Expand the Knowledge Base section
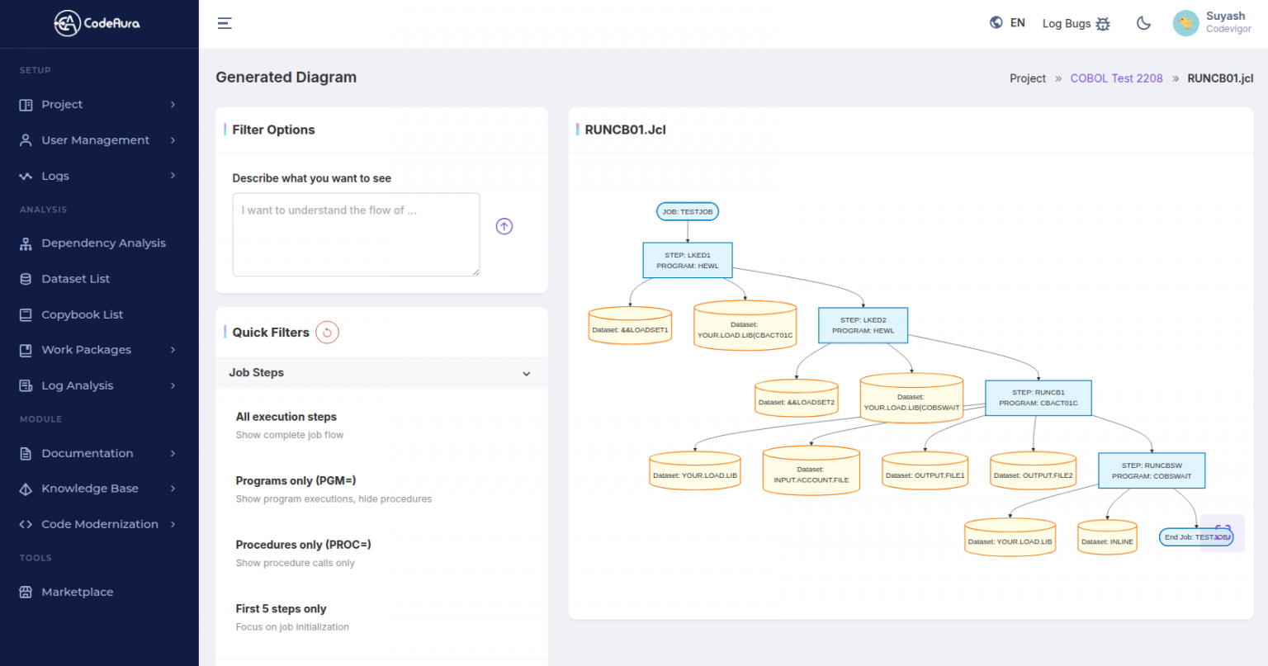Viewport: 1268px width, 666px height. pyautogui.click(x=91, y=489)
